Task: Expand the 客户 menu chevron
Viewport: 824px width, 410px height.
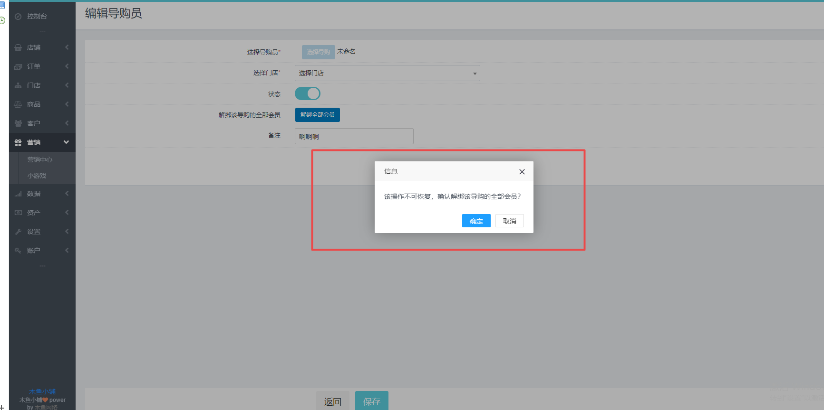Action: [67, 123]
